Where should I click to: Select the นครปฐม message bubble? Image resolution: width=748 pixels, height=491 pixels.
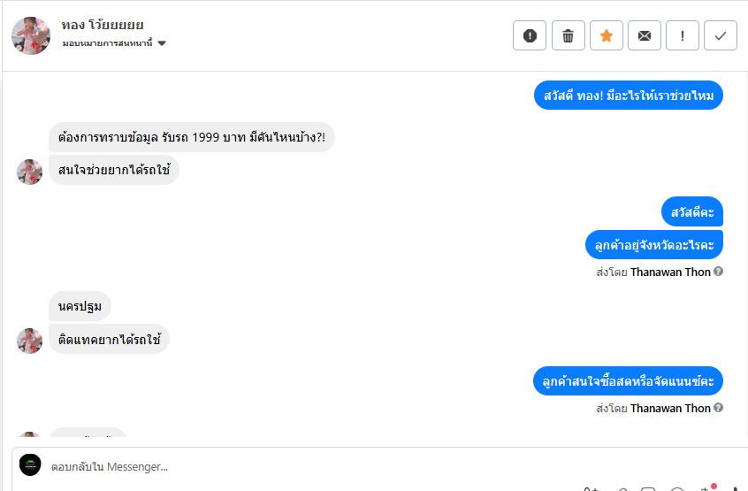[80, 306]
